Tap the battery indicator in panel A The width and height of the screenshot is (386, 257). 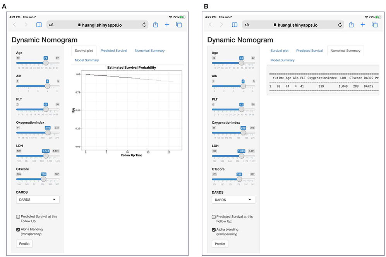(x=182, y=17)
